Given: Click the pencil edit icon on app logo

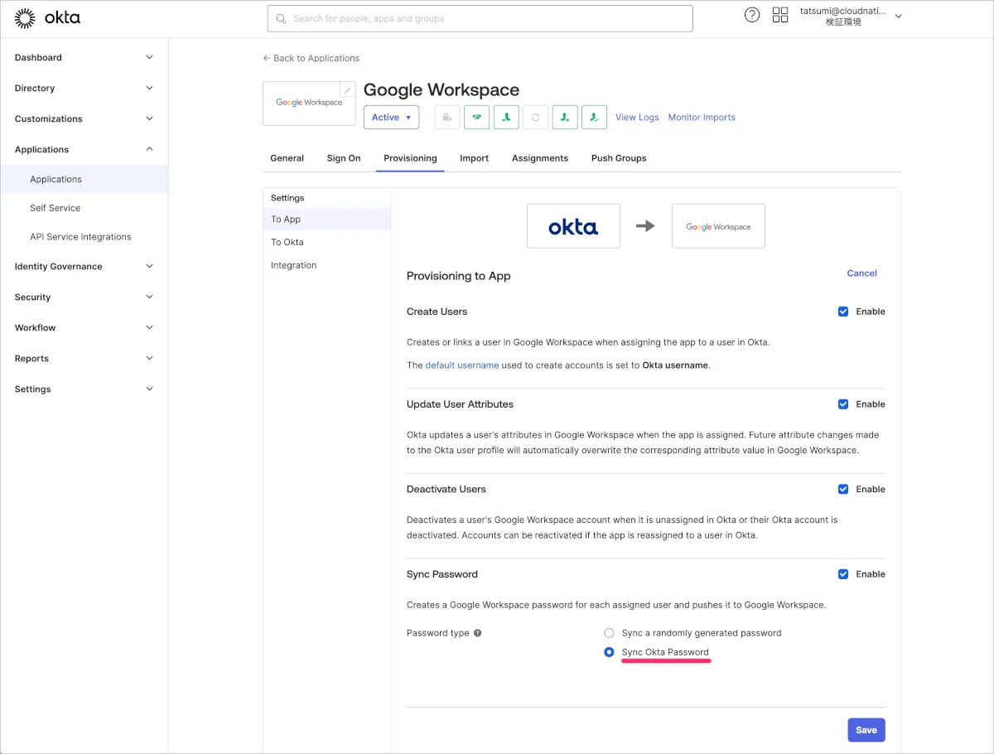Looking at the screenshot, I should coord(348,89).
